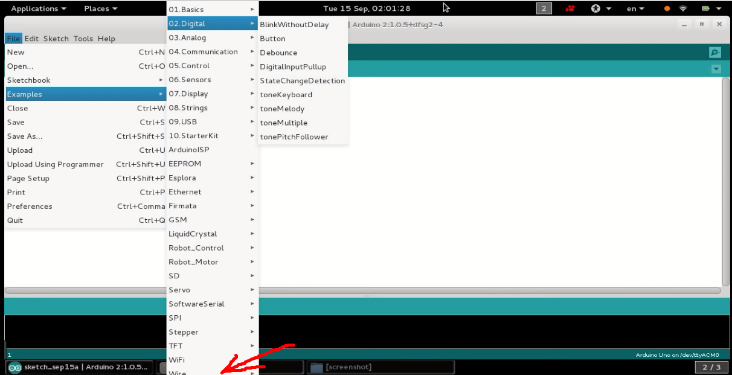Viewport: 732px width, 375px height.
Task: Expand the 01.Basics examples submenu
Action: [213, 10]
